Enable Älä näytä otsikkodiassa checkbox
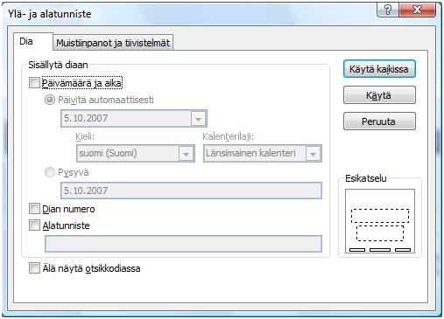The height and width of the screenshot is (319, 444). pos(34,268)
